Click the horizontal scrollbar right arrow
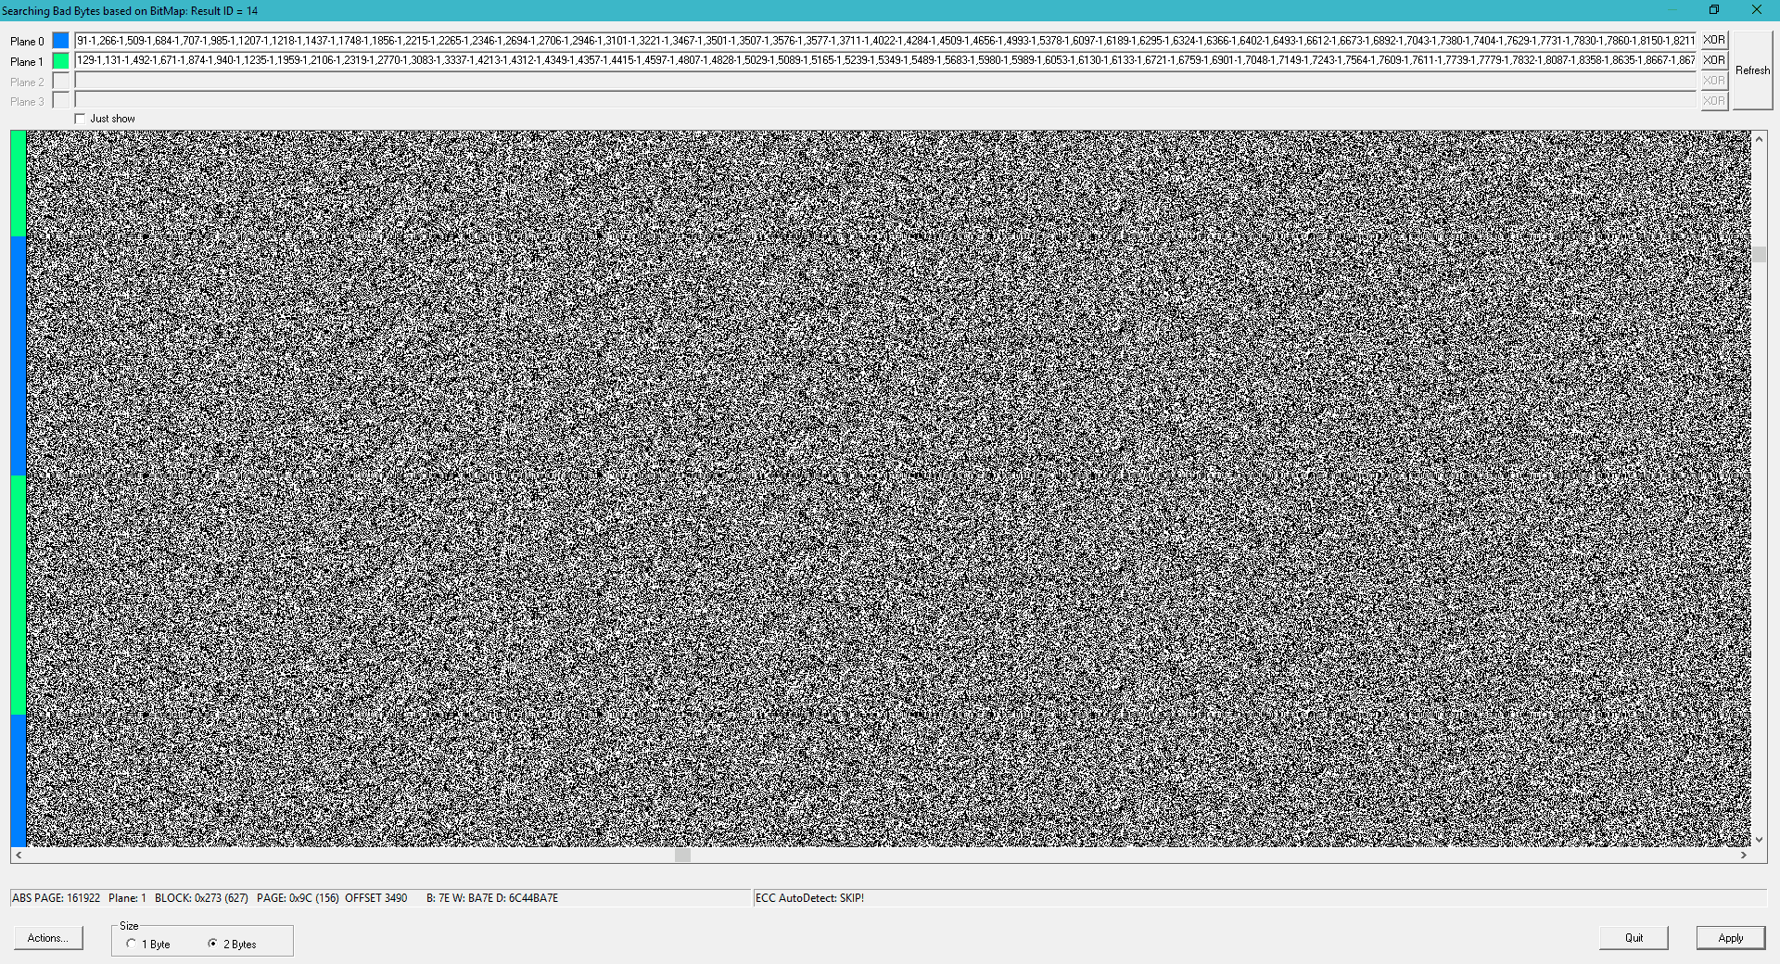Screen dimensions: 1780x964 1744,855
